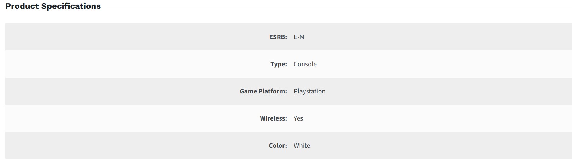Click the Wireless: label
This screenshot has height=159, width=572.
pos(273,118)
